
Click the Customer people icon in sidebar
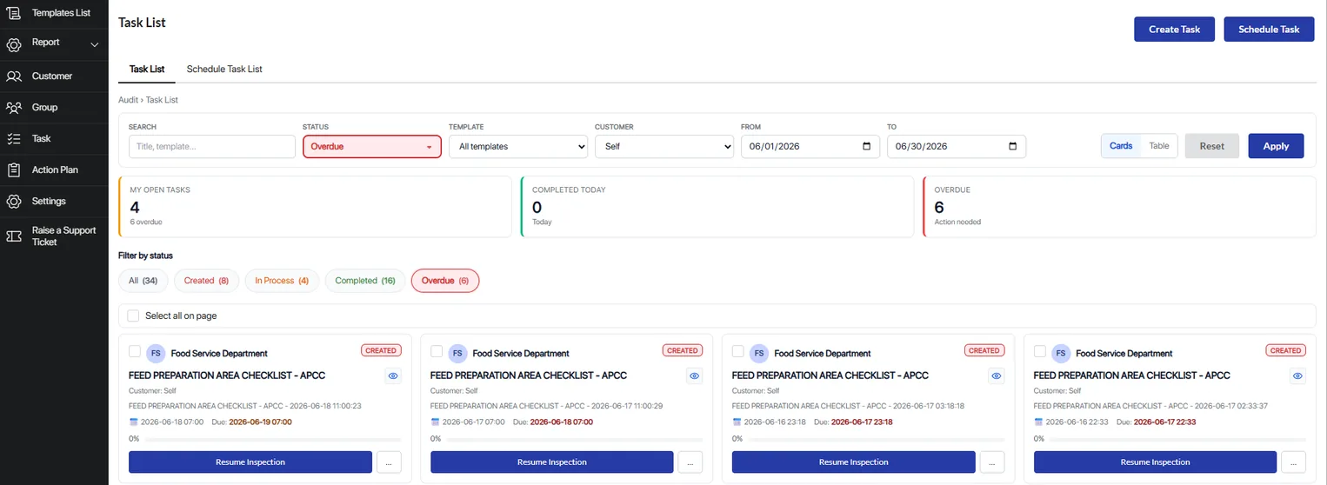tap(14, 76)
